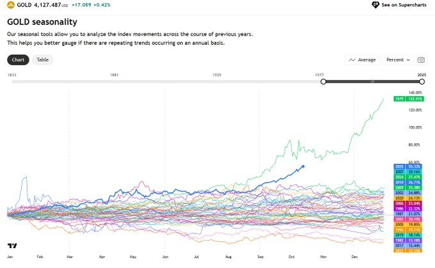The height and width of the screenshot is (268, 435).
Task: Click the left year range slider handle
Action: point(323,82)
